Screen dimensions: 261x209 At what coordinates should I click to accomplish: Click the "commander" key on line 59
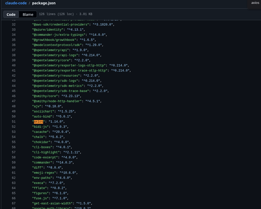pyautogui.click(x=42, y=162)
